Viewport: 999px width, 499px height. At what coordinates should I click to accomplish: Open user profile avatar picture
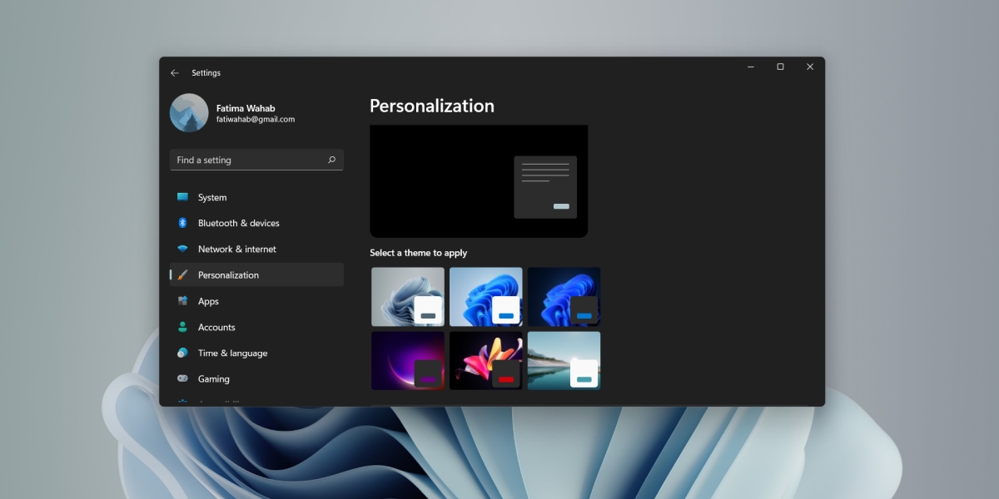coord(189,113)
